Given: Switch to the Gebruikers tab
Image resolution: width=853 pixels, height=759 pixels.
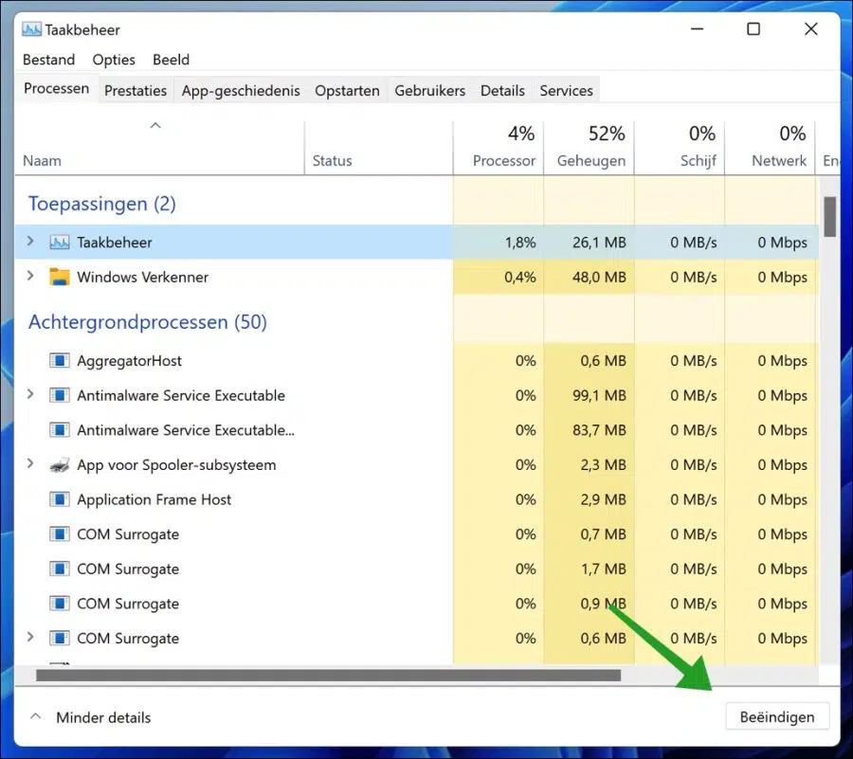Looking at the screenshot, I should (429, 91).
